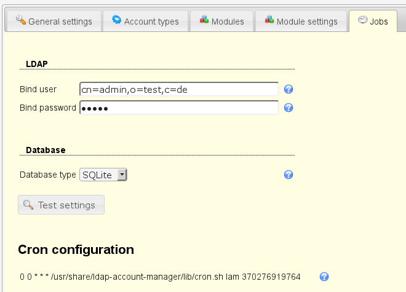Click the cron.sh command line text
The height and width of the screenshot is (292, 406).
coord(160,277)
